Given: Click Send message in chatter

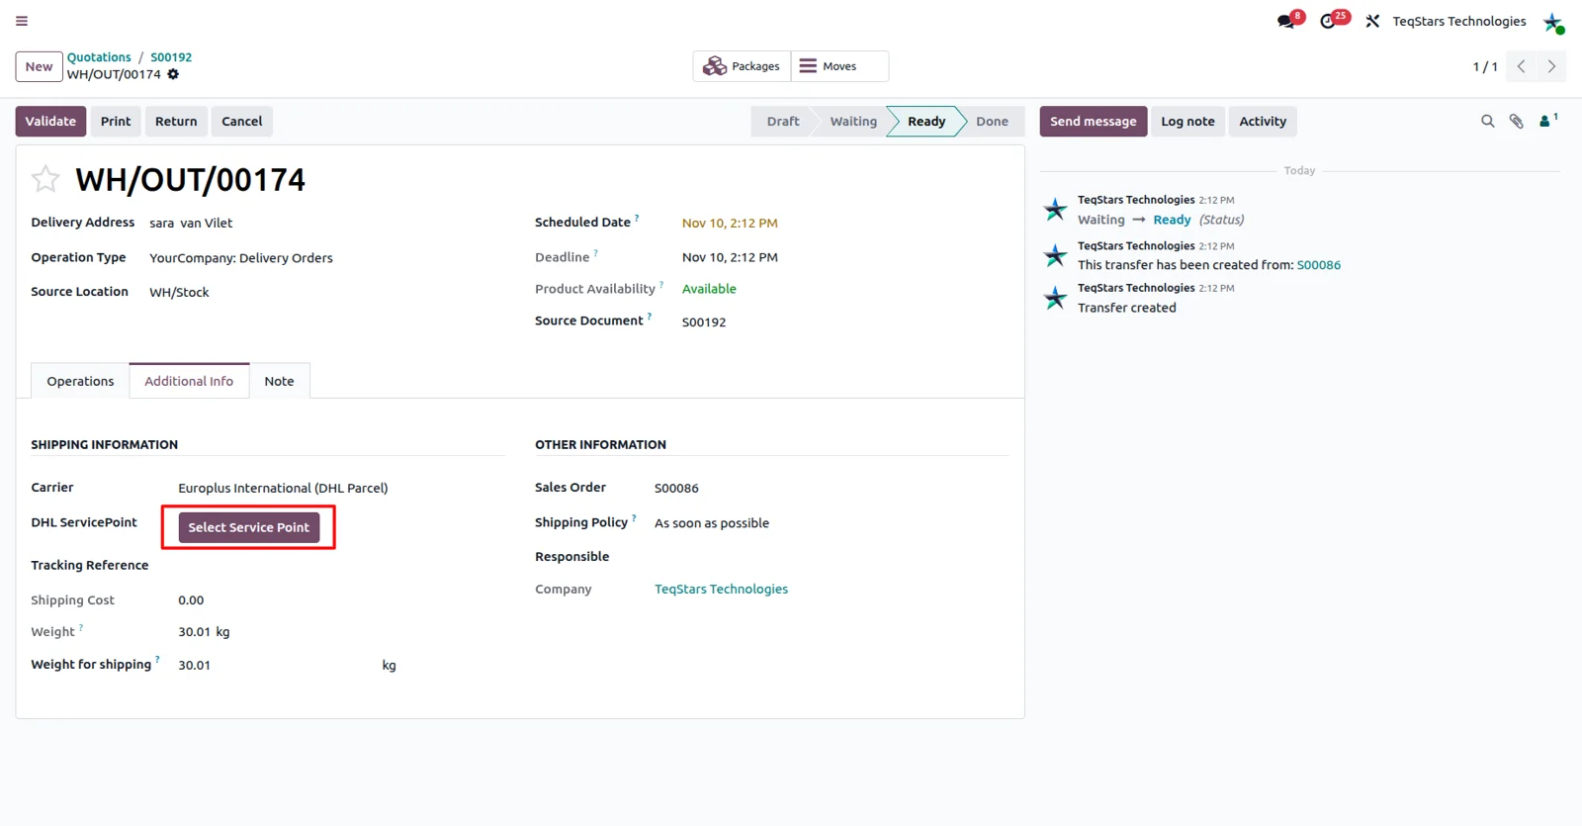Looking at the screenshot, I should (1094, 121).
